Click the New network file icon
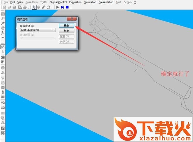The height and width of the screenshot is (142, 193). tap(5, 7)
